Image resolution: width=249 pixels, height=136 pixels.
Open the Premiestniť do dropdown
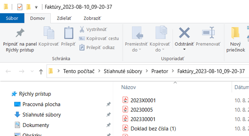(x=136, y=47)
